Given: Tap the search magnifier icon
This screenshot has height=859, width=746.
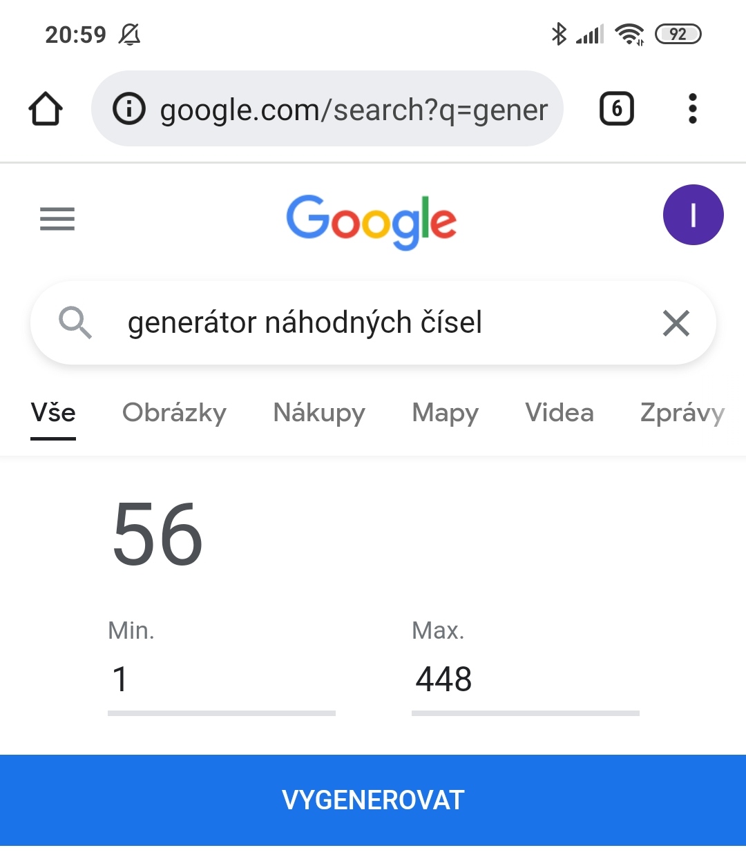Looking at the screenshot, I should (x=75, y=322).
